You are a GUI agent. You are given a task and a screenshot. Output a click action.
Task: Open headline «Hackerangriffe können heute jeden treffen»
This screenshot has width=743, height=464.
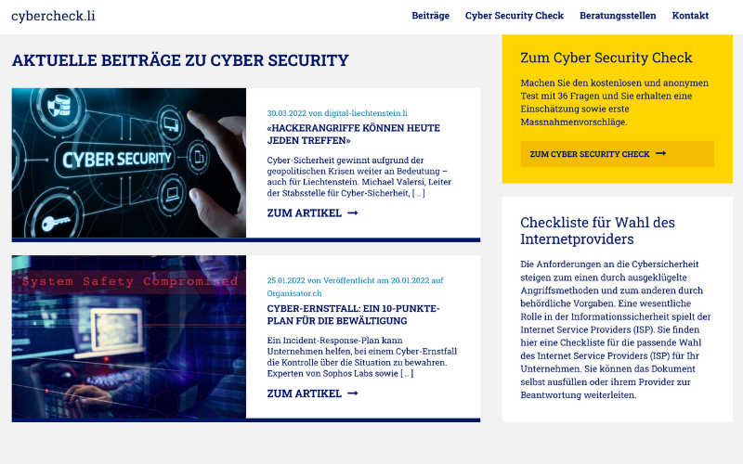[354, 134]
